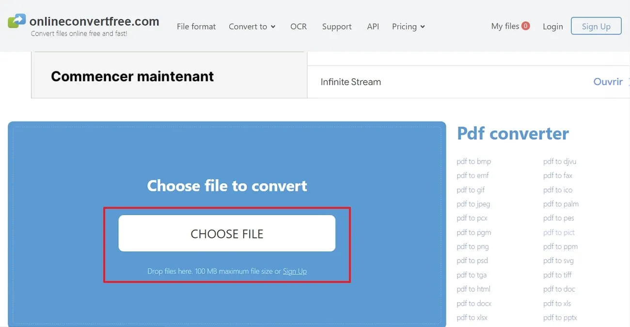Open the pdf to docx converter

(x=473, y=303)
